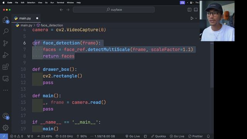The height and width of the screenshot is (139, 247).
Task: Open the Source Control view
Action: (5, 43)
